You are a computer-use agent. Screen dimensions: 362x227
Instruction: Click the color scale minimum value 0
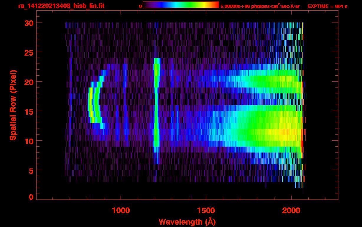coord(140,7)
